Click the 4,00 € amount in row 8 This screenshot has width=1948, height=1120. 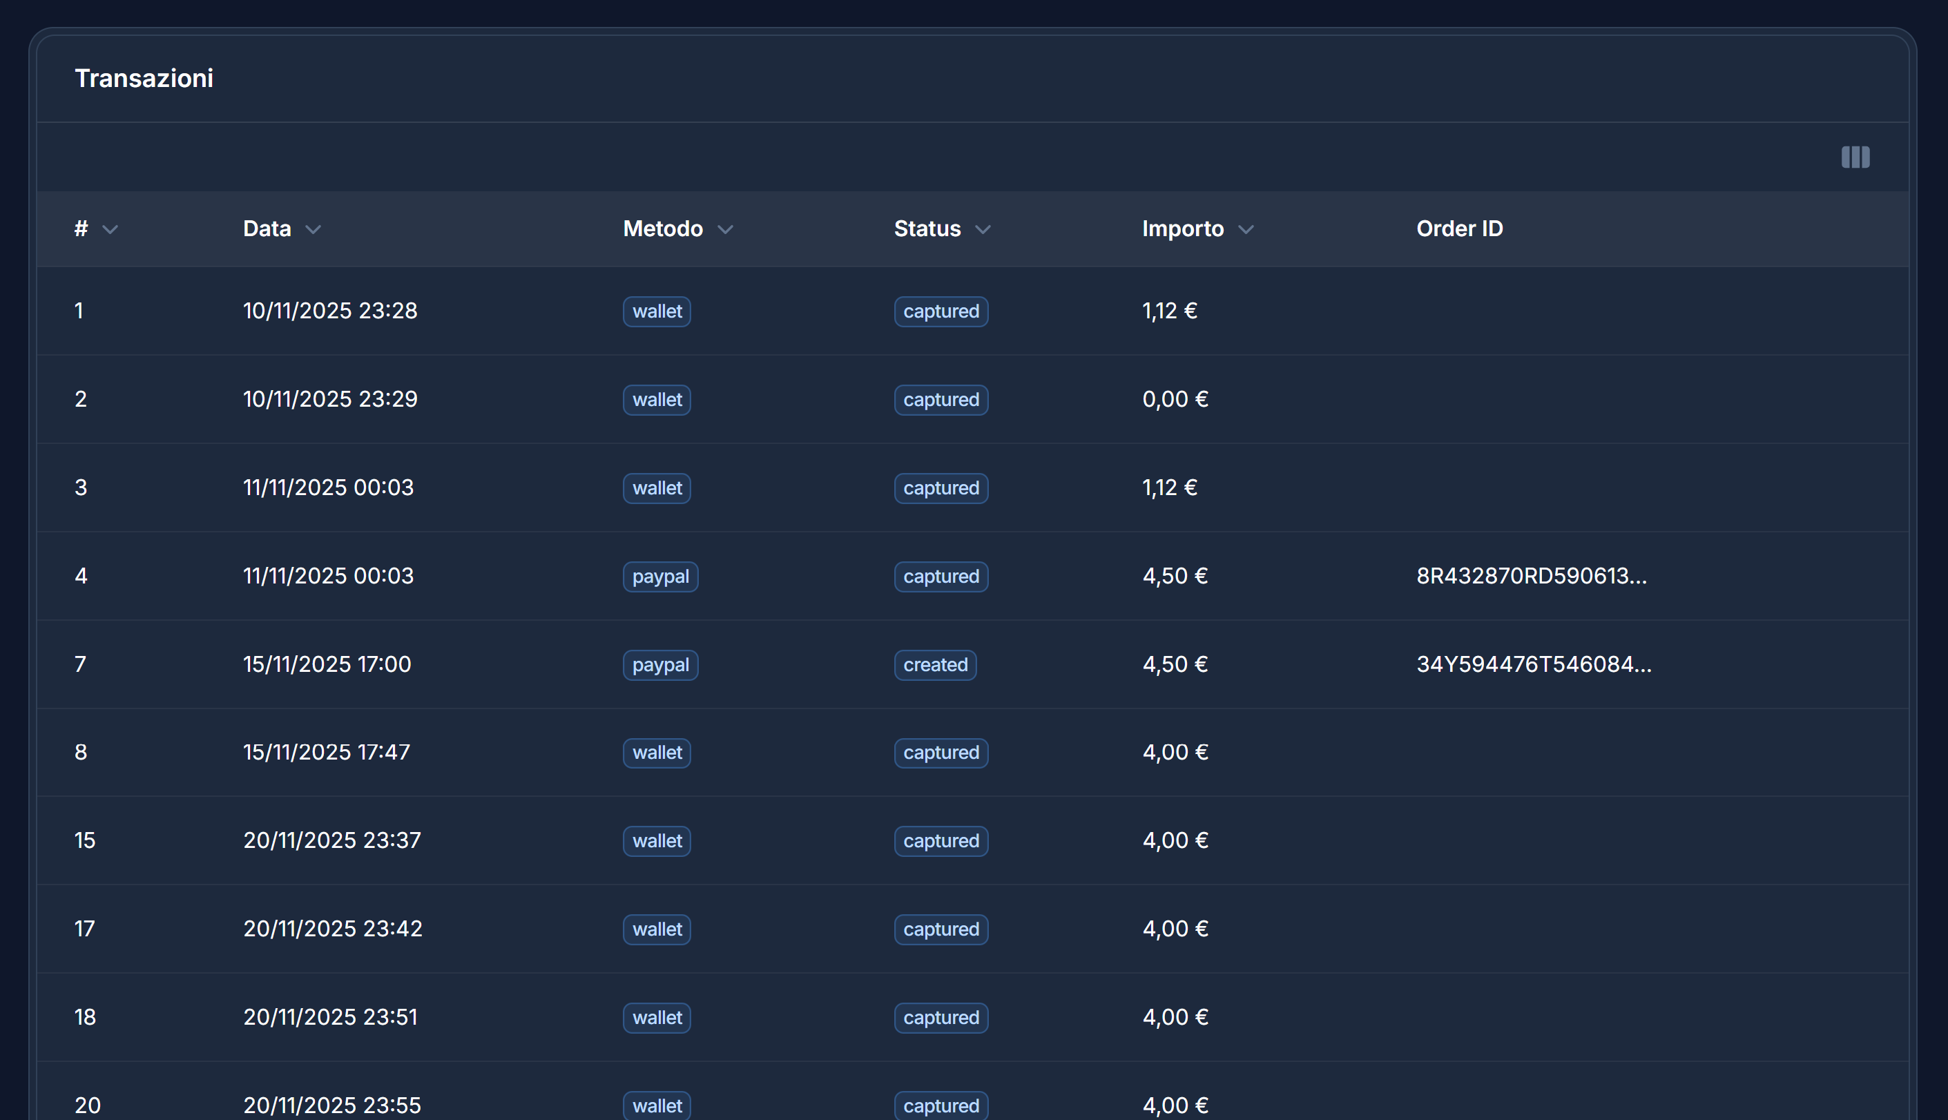point(1175,753)
